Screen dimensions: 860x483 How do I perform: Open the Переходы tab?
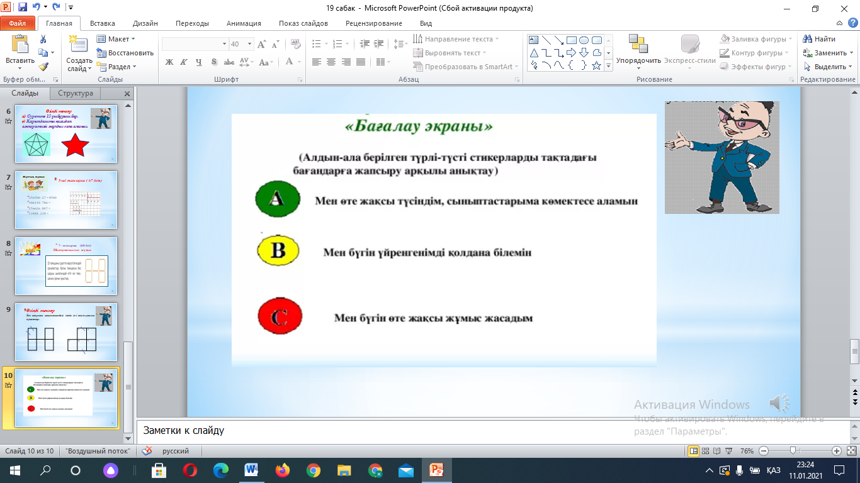tap(193, 23)
